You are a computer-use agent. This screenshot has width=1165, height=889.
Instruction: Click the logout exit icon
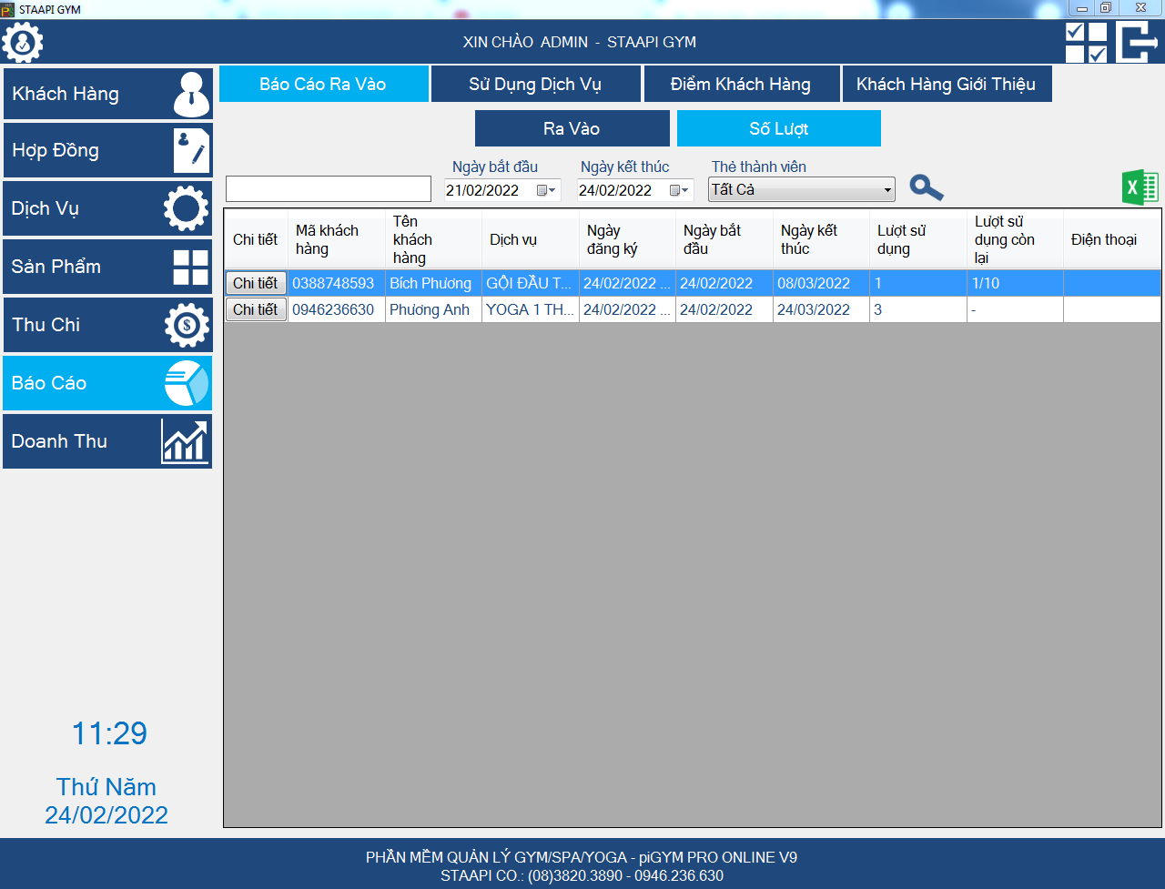click(x=1137, y=42)
